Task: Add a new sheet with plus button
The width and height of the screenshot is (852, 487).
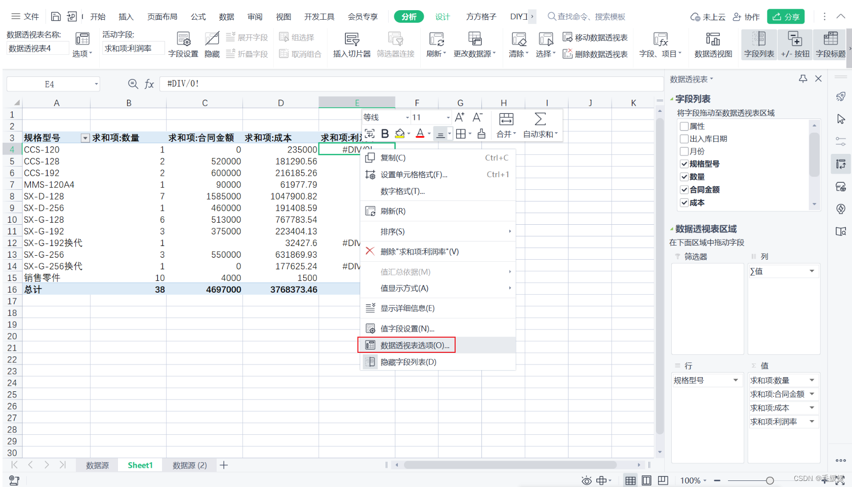Action: point(224,465)
